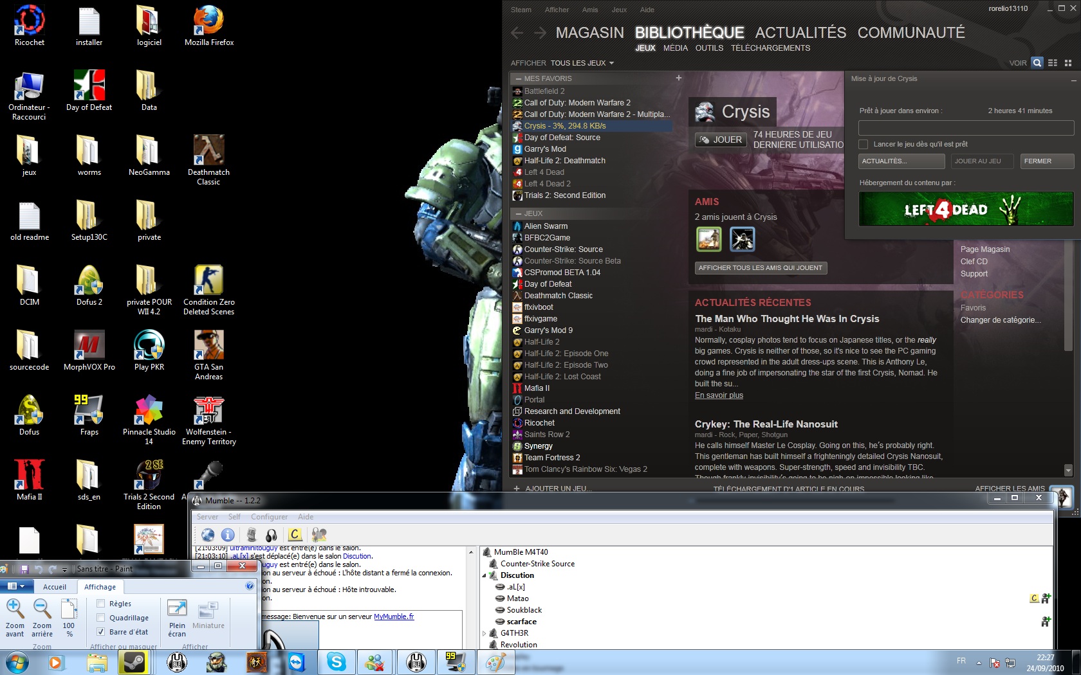
Task: Toggle the yellow comment icon in Mumble
Action: coord(295,534)
